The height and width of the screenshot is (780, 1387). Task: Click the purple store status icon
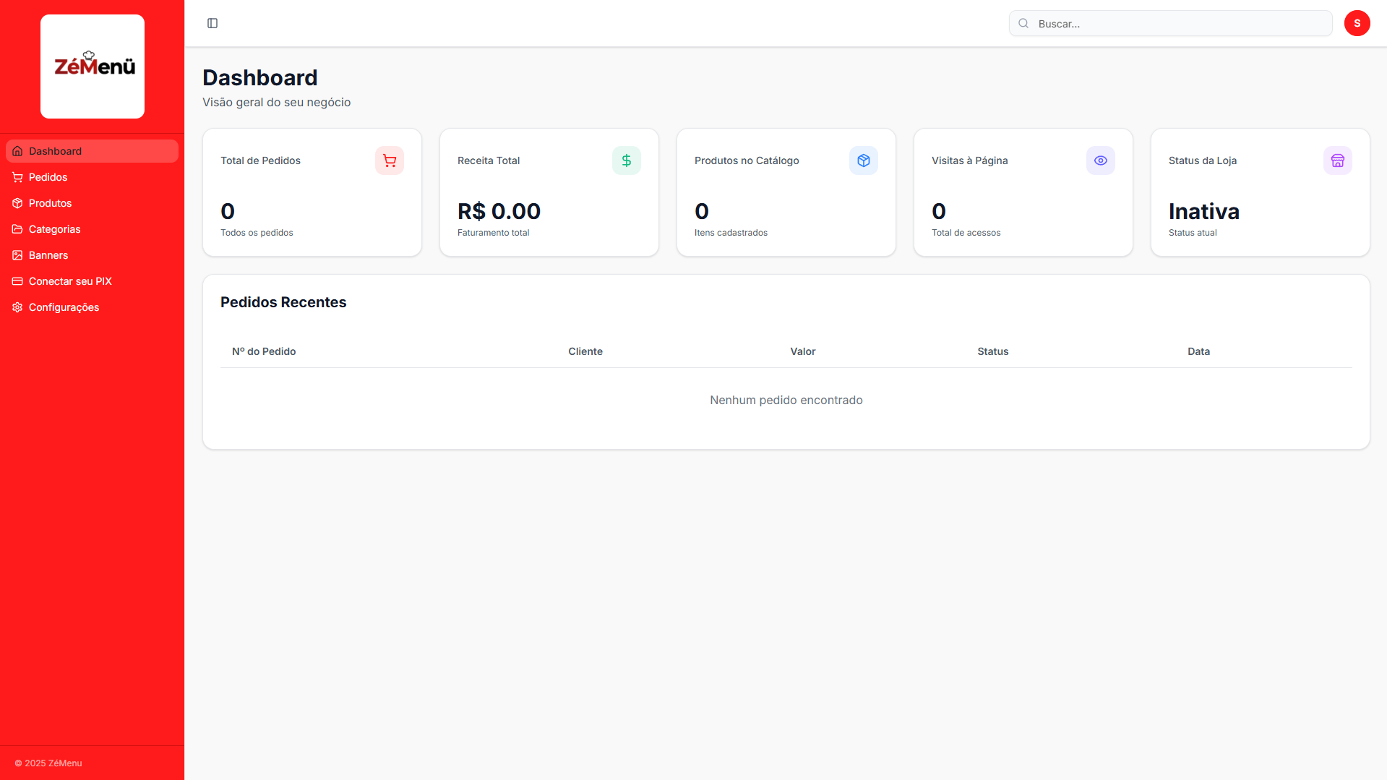pos(1337,160)
